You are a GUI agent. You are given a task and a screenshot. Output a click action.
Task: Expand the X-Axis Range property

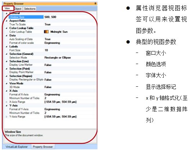tap(6, 102)
